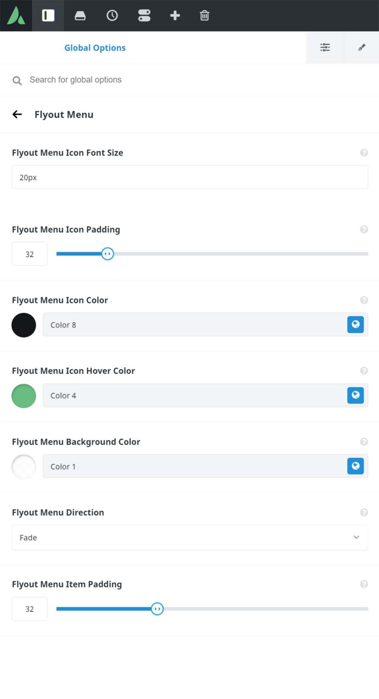379x699 pixels.
Task: Click the back arrow next to Flyout Menu
Action: pos(17,114)
